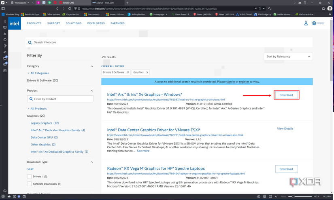Remove the Drivers & Software filter chip
Viewport: 334px width, 200px height.
pyautogui.click(x=128, y=72)
